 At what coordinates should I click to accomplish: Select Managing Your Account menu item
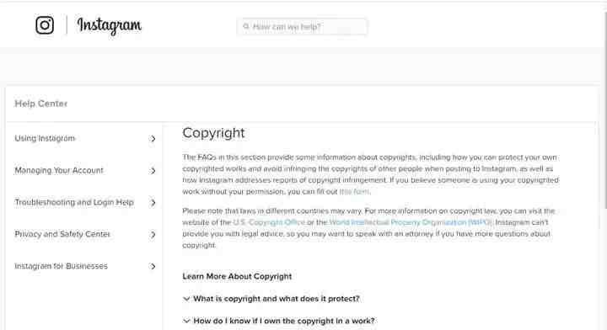59,170
